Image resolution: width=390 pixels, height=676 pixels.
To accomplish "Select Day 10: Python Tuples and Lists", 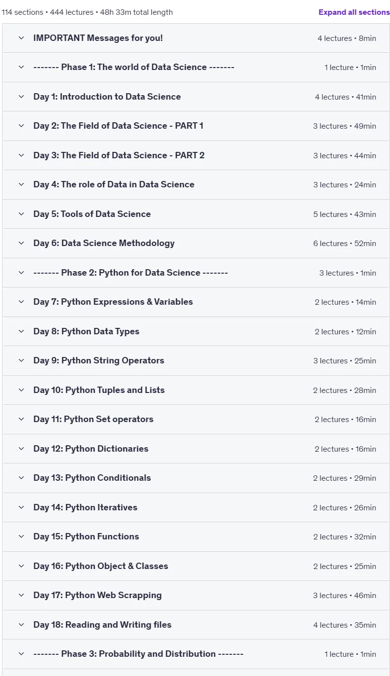I will pyautogui.click(x=196, y=390).
